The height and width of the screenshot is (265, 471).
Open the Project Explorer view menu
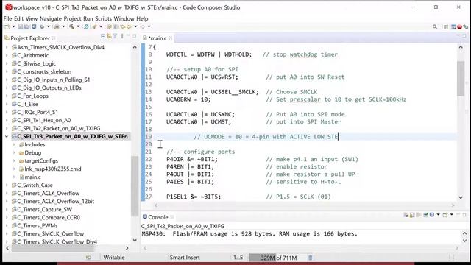pyautogui.click(x=122, y=36)
